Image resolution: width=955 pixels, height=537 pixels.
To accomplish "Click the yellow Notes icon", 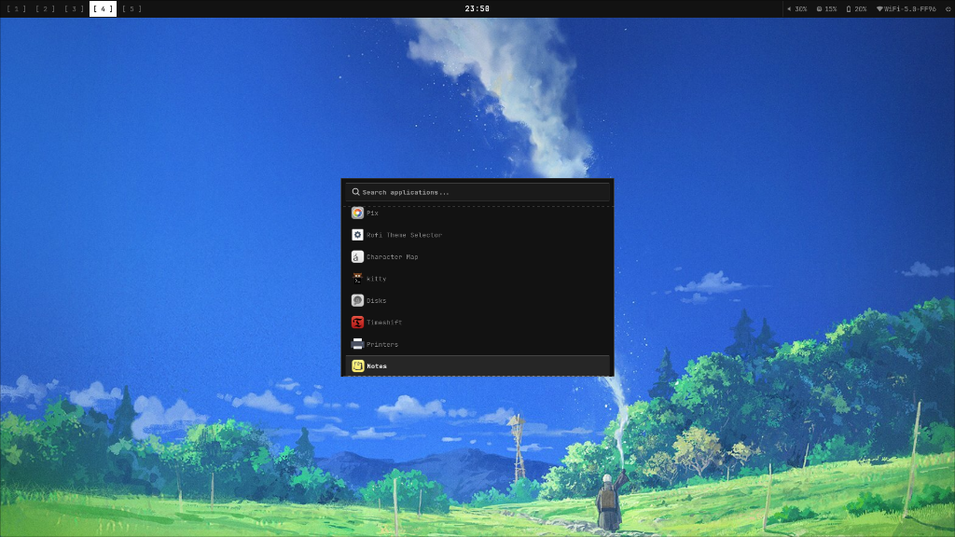I will click(x=357, y=365).
